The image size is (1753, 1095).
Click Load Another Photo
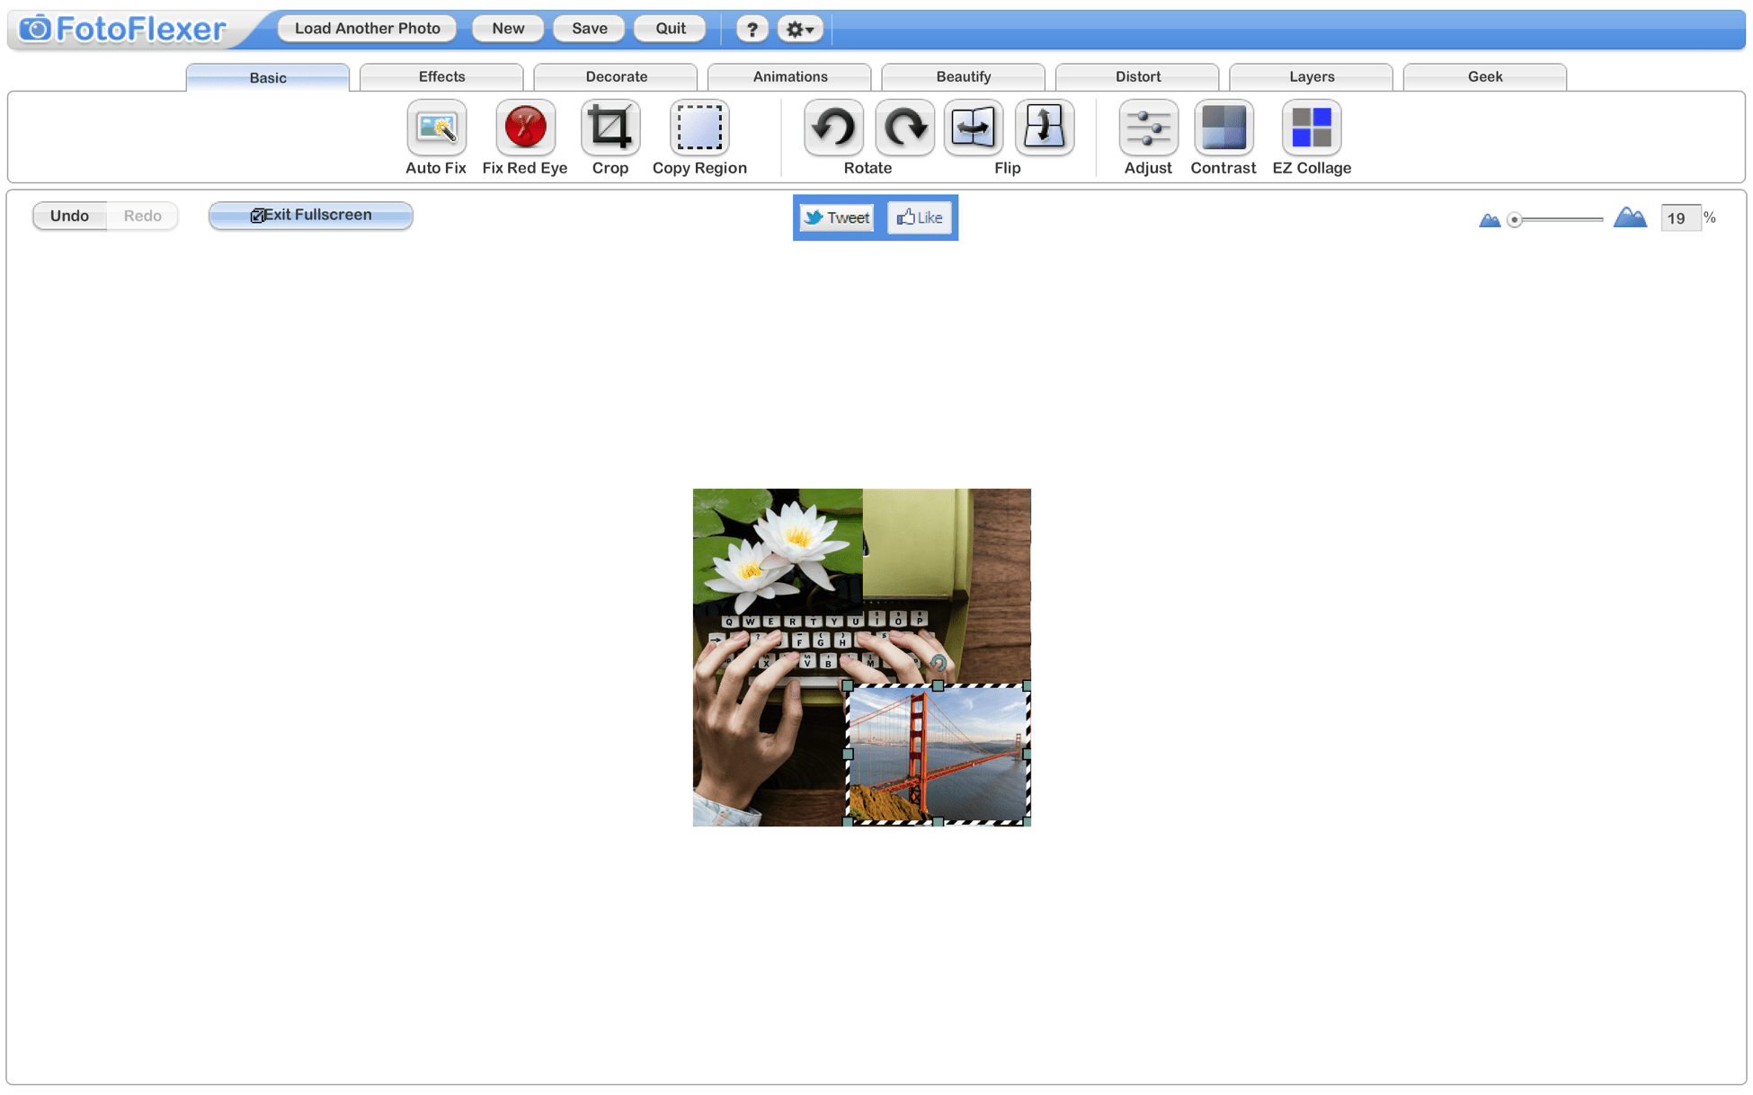click(x=367, y=28)
